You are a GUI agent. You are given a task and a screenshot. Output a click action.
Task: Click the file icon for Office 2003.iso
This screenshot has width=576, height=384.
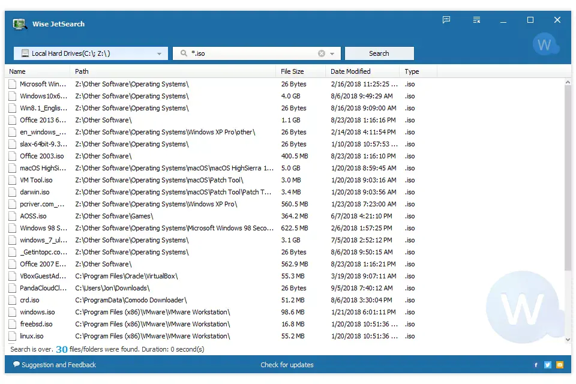click(x=13, y=156)
